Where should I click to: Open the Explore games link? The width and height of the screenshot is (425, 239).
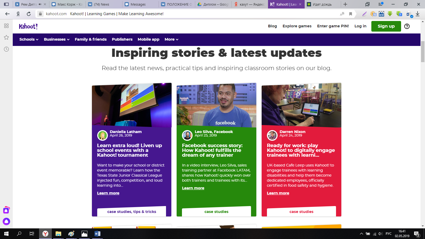(297, 26)
